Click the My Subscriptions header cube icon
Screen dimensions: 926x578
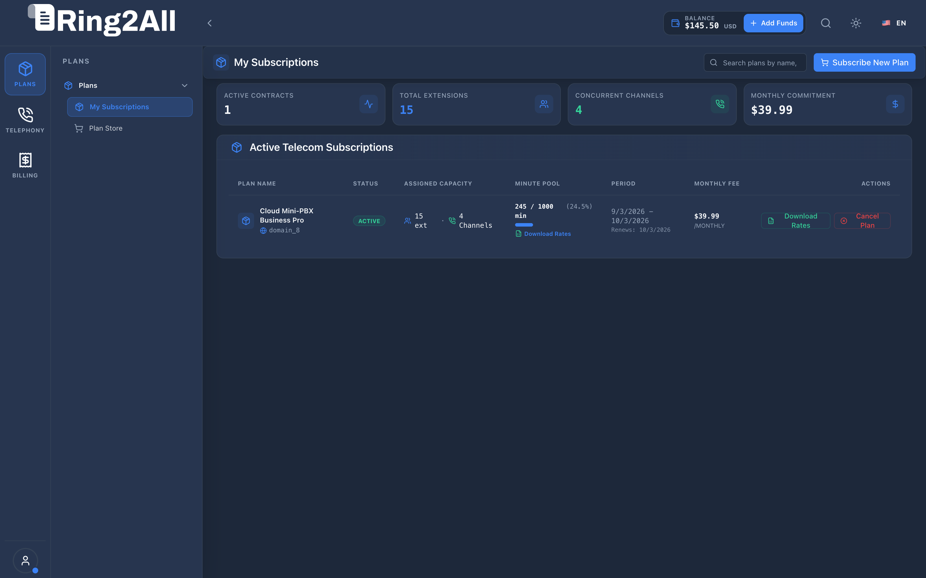click(x=221, y=62)
